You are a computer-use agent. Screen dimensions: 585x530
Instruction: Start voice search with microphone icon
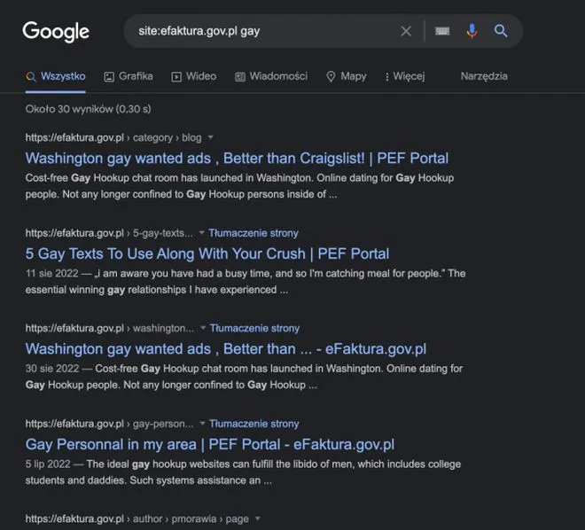click(x=472, y=31)
